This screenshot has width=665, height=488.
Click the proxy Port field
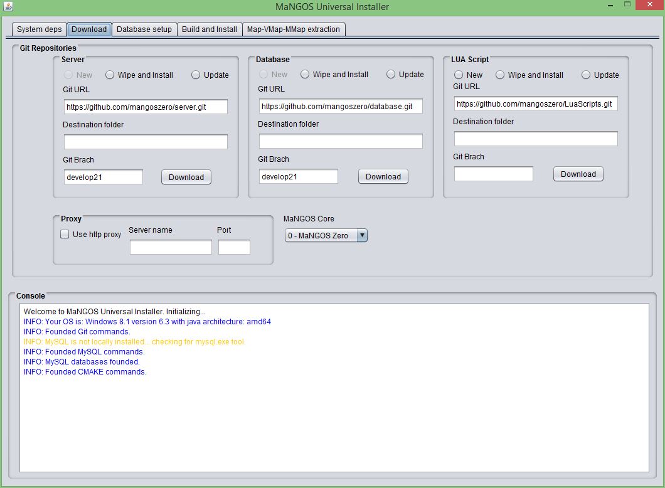[x=234, y=247]
